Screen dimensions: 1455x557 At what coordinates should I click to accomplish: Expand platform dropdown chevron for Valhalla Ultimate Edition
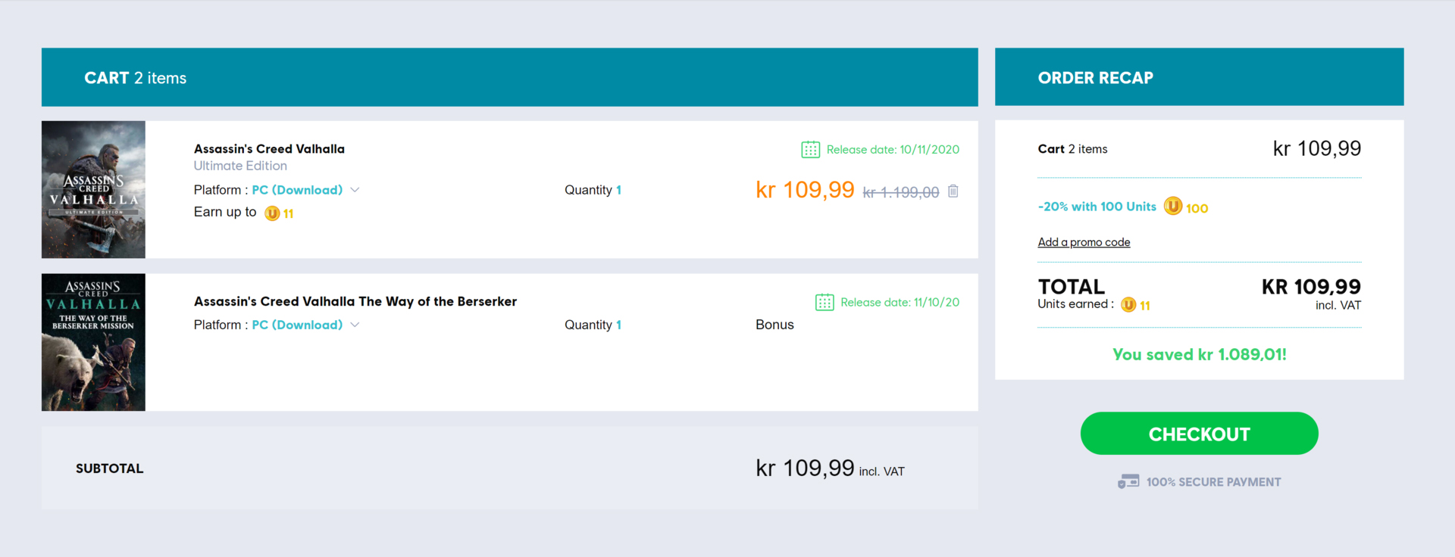coord(355,190)
